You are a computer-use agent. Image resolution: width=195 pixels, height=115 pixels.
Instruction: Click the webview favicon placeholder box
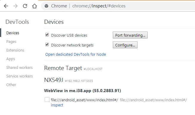click(47, 100)
